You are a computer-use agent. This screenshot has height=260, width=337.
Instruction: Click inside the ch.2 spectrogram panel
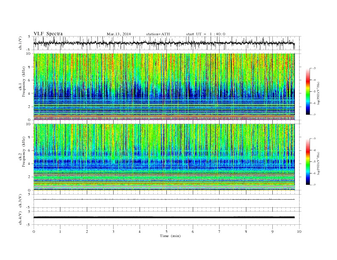click(x=164, y=157)
